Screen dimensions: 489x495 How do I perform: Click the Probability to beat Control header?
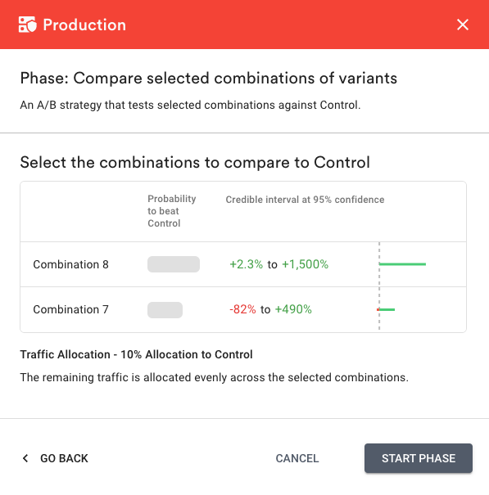(172, 211)
